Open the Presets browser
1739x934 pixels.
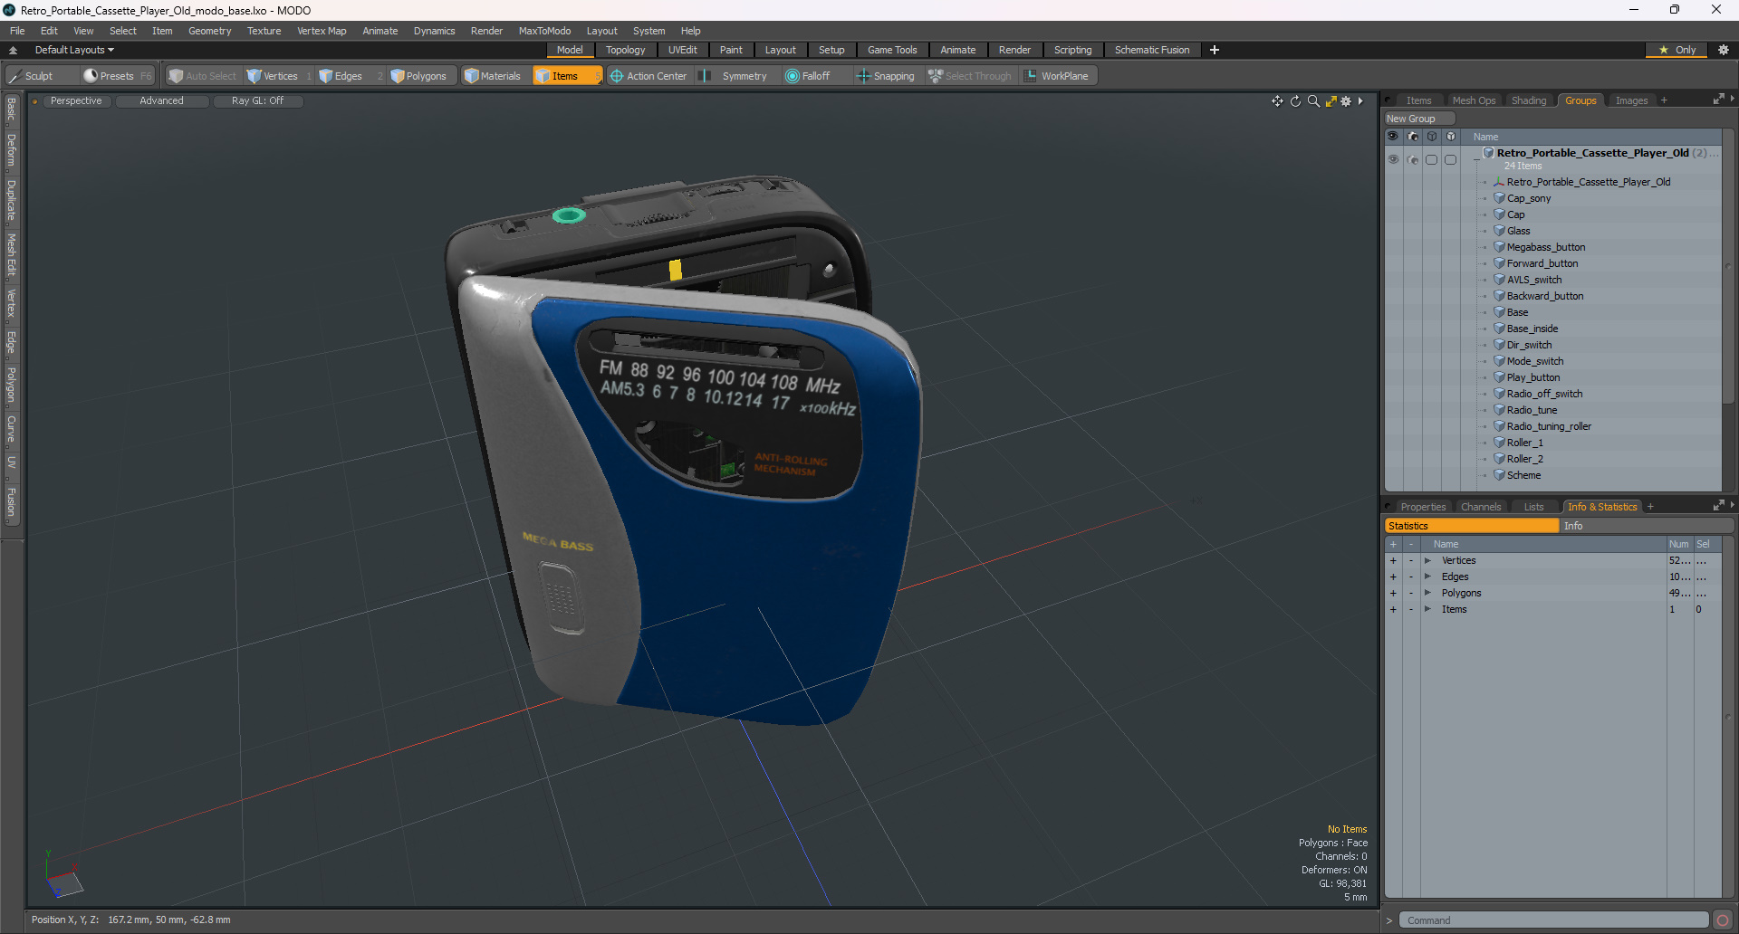118,76
